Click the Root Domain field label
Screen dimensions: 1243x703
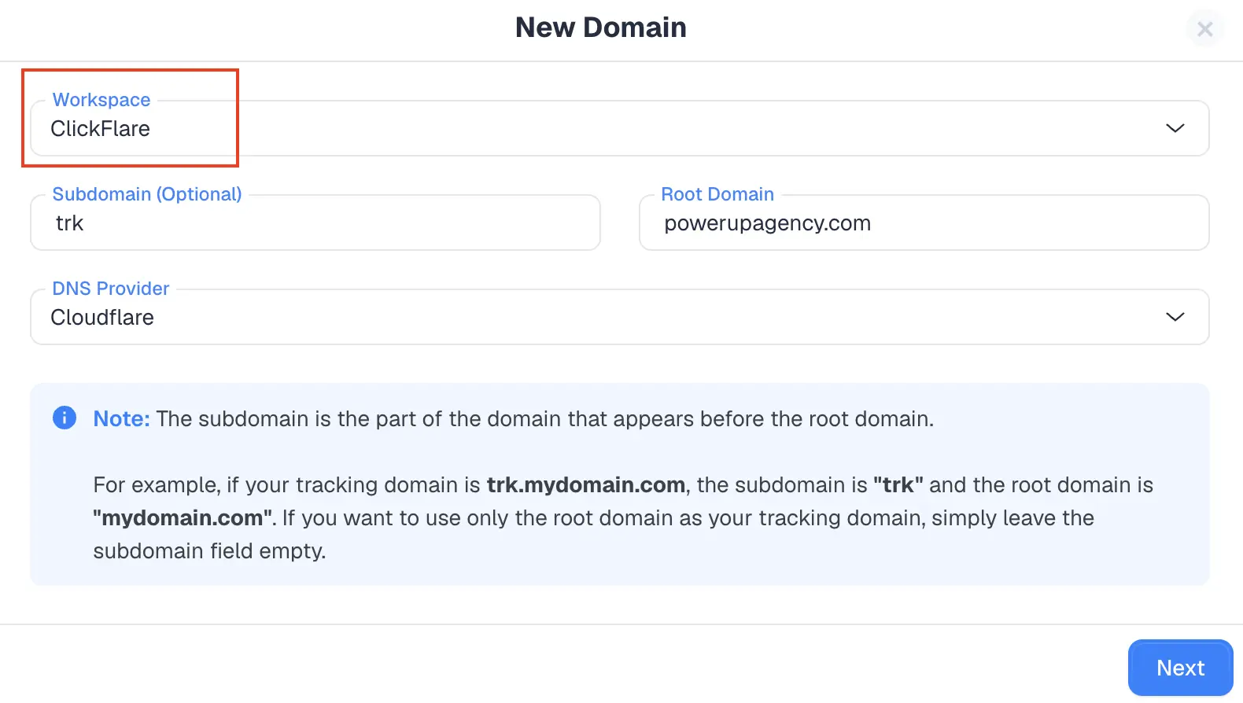[x=717, y=194]
